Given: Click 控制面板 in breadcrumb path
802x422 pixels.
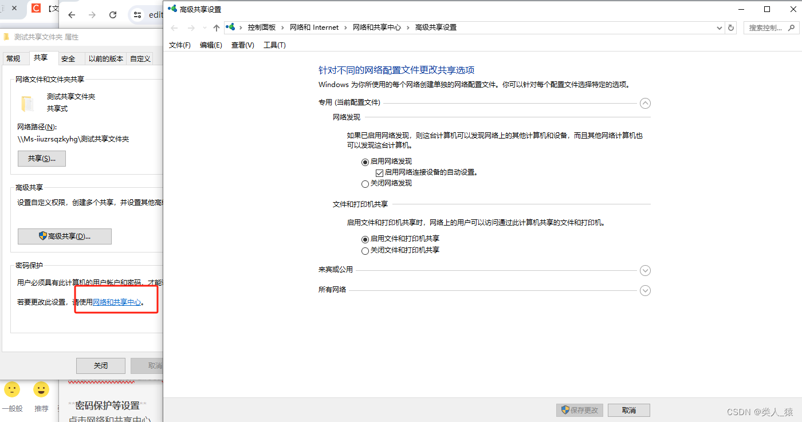Looking at the screenshot, I should (x=262, y=27).
